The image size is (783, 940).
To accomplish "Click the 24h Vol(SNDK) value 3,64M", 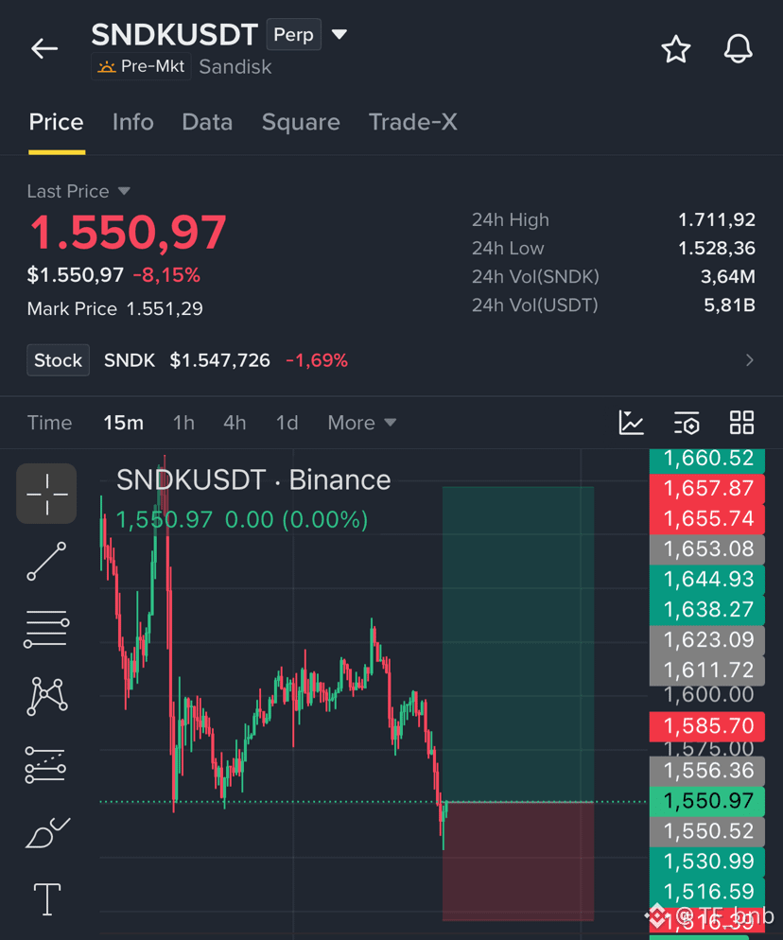I will (x=728, y=276).
